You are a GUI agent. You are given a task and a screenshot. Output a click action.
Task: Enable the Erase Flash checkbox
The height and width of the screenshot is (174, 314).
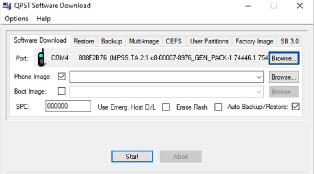[218, 107]
